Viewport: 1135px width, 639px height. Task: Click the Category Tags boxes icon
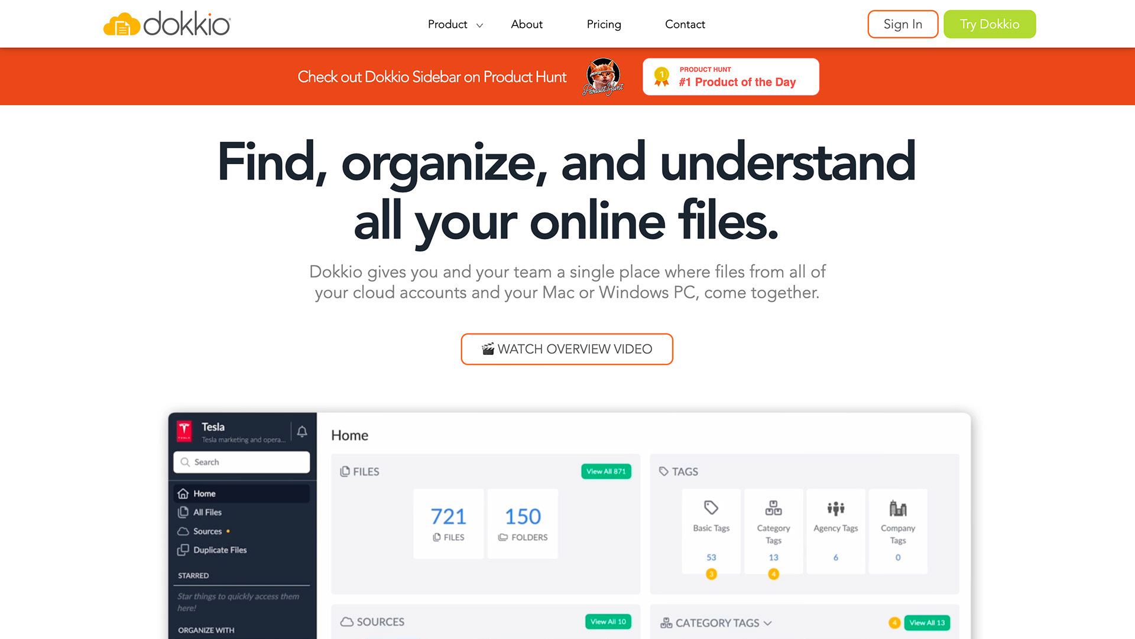[x=773, y=508]
